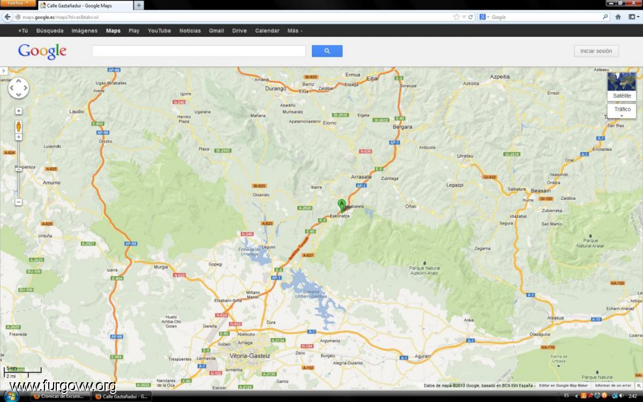Switch to Satélite map view
Screen dimensions: 643x402
(622, 87)
